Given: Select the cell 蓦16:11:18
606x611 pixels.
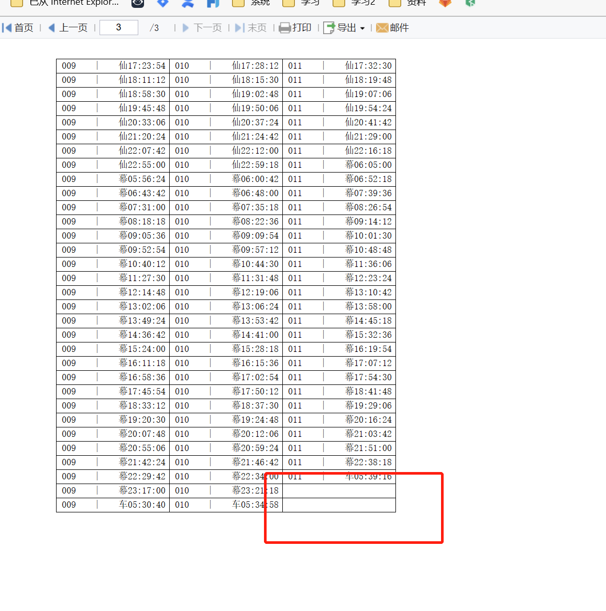Looking at the screenshot, I should pyautogui.click(x=142, y=363).
